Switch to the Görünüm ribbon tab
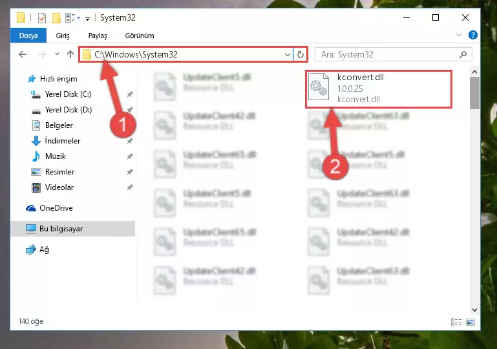The height and width of the screenshot is (349, 497). [x=140, y=36]
